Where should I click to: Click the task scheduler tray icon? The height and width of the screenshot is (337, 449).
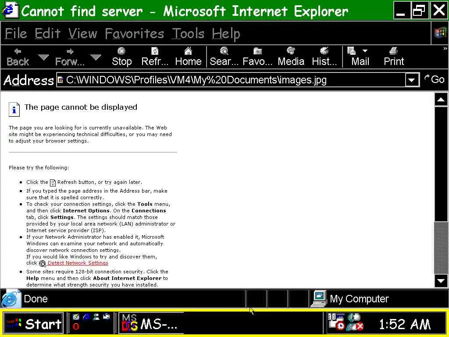tap(336, 321)
